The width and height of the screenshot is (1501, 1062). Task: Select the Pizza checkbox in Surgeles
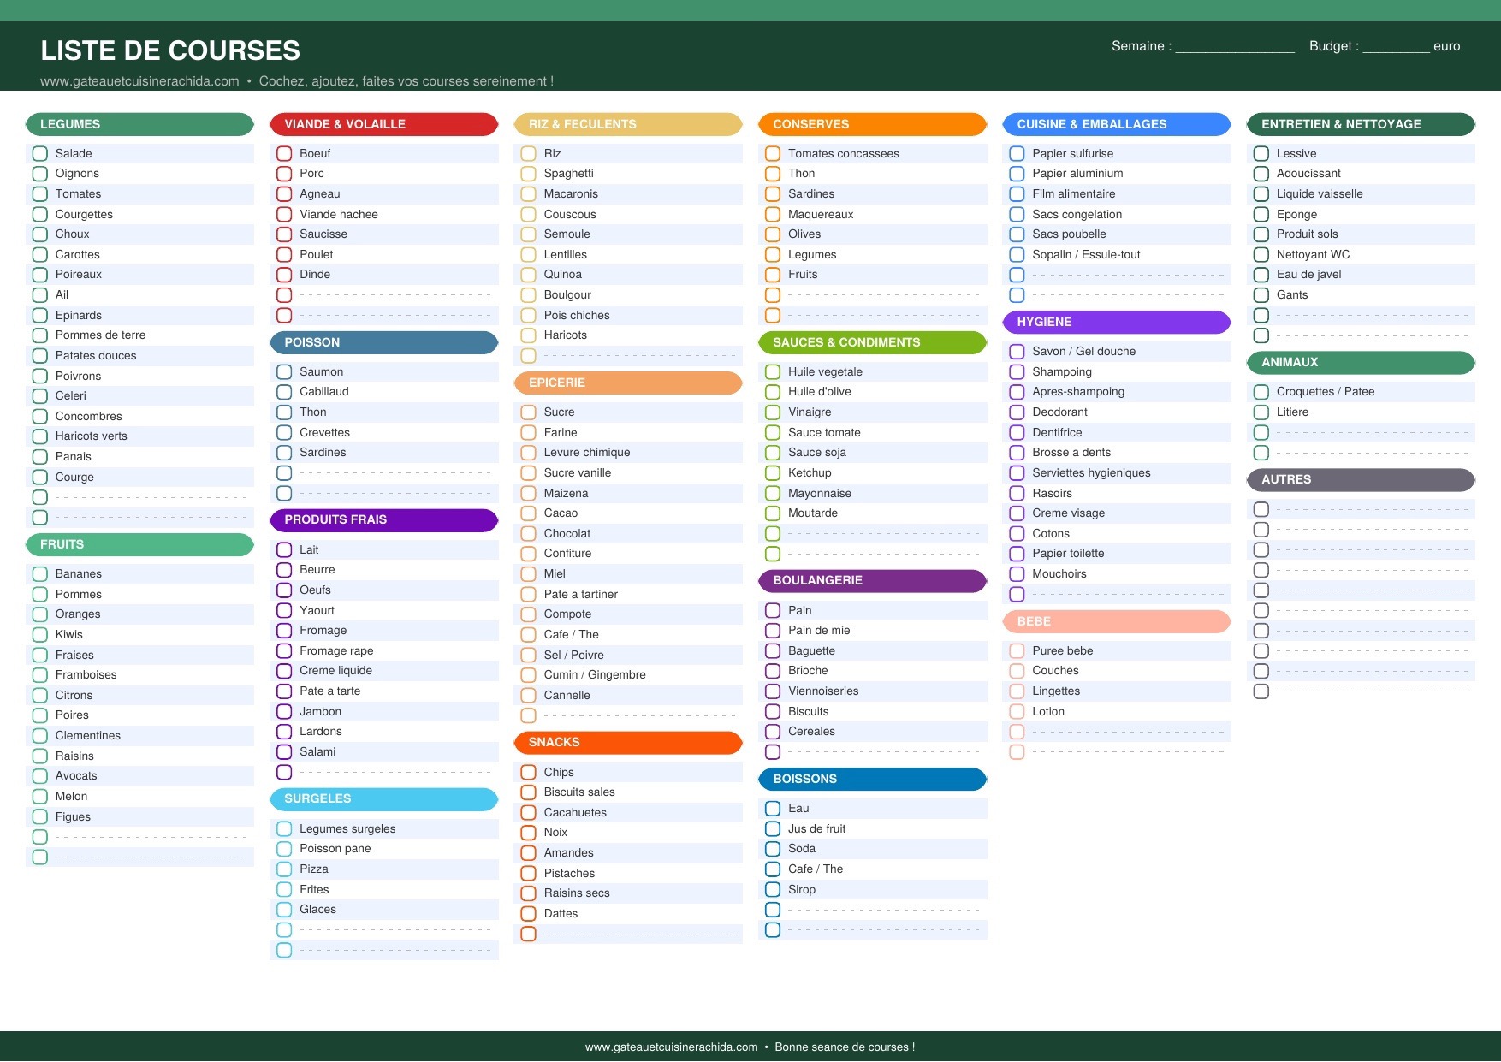tap(284, 869)
